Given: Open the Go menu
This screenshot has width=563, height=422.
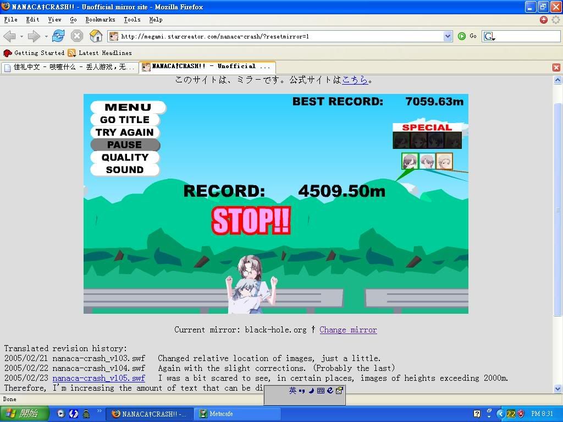Looking at the screenshot, I should (73, 19).
